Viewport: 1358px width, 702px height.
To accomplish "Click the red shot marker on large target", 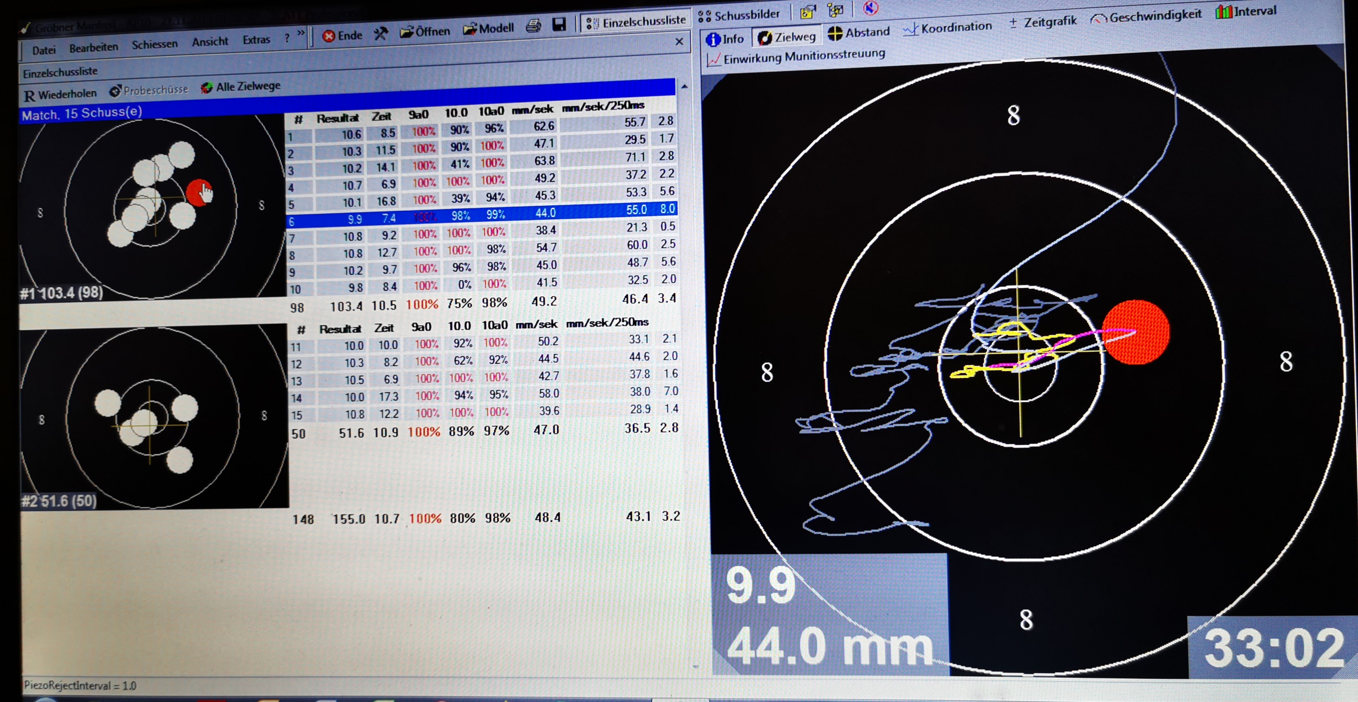I will tap(1136, 332).
